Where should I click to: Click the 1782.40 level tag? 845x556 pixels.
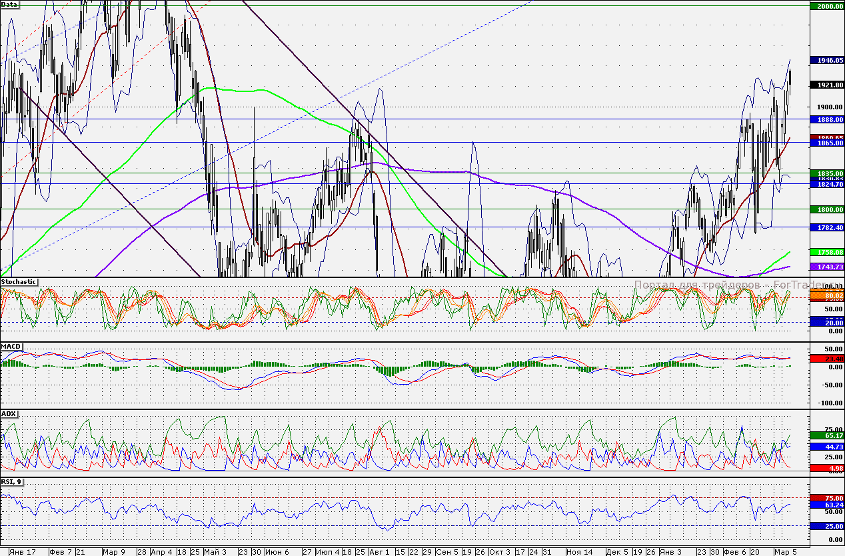pos(826,227)
